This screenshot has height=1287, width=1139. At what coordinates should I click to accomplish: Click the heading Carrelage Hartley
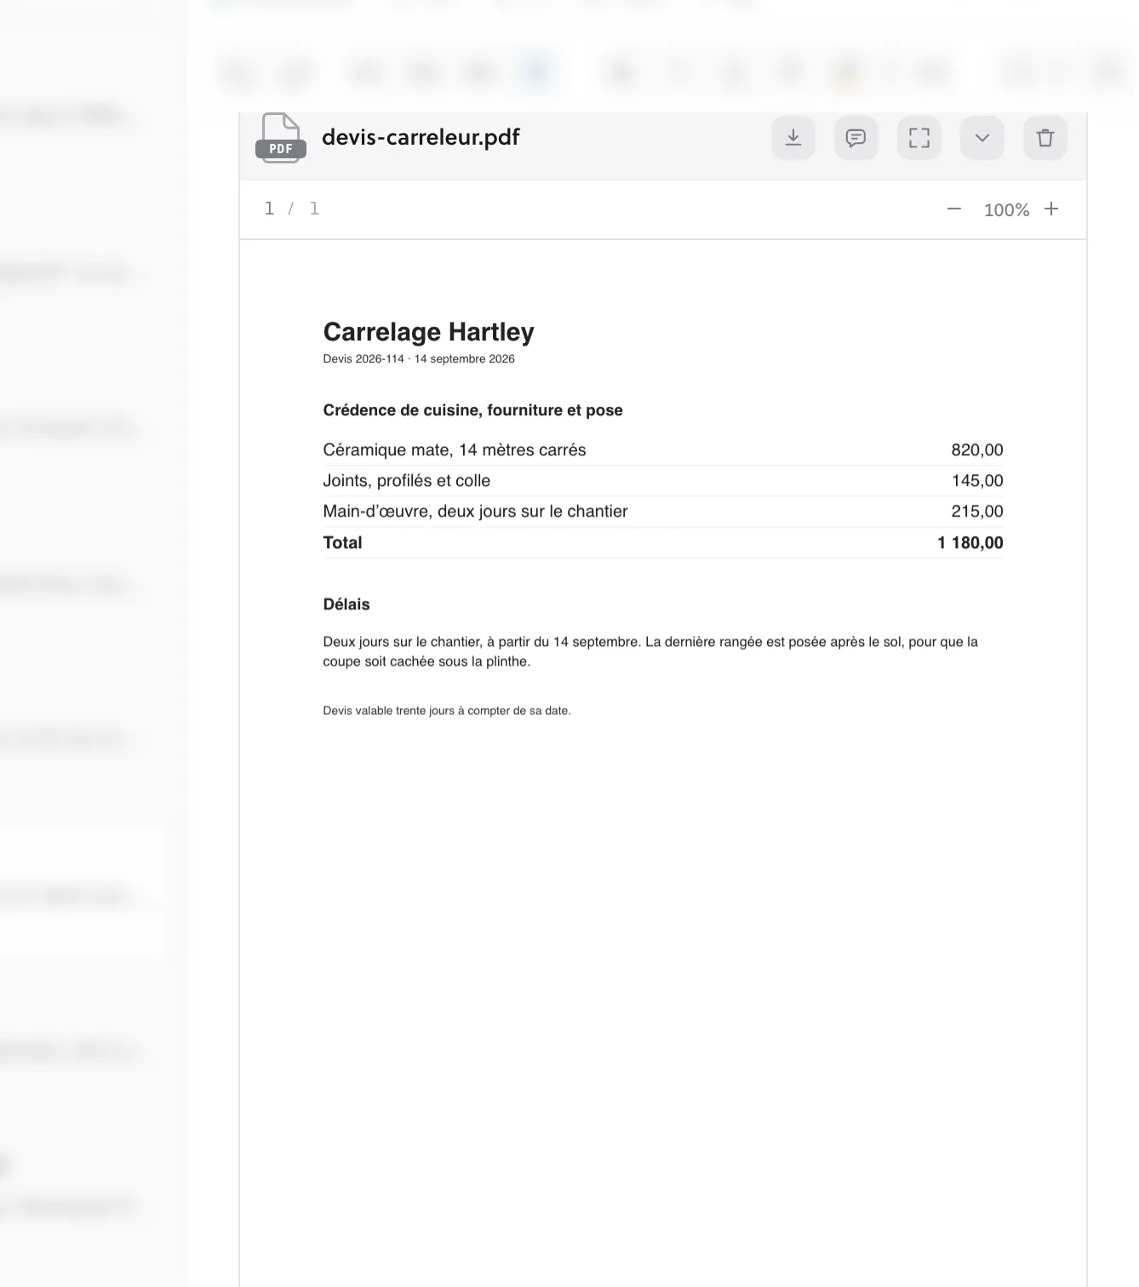point(428,332)
